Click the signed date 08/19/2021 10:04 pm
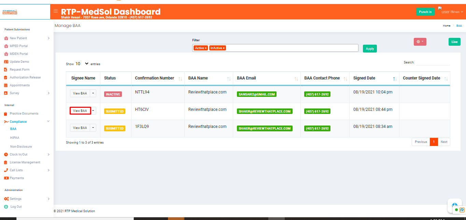Viewport: 466px width, 220px height. click(373, 92)
